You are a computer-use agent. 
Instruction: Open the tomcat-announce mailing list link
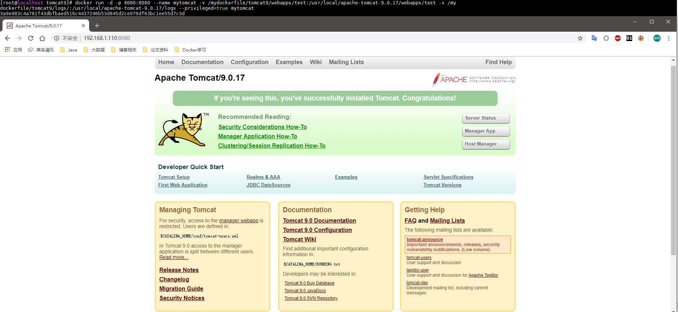(x=425, y=240)
